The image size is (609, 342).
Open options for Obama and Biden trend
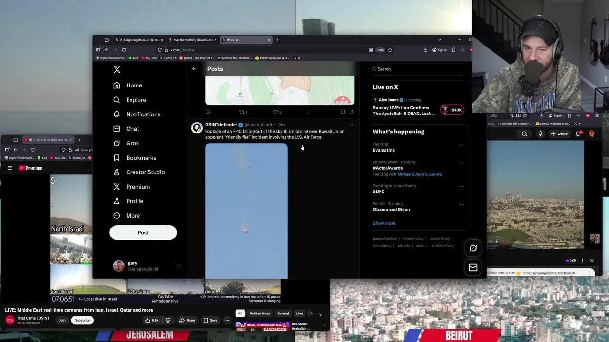(462, 204)
